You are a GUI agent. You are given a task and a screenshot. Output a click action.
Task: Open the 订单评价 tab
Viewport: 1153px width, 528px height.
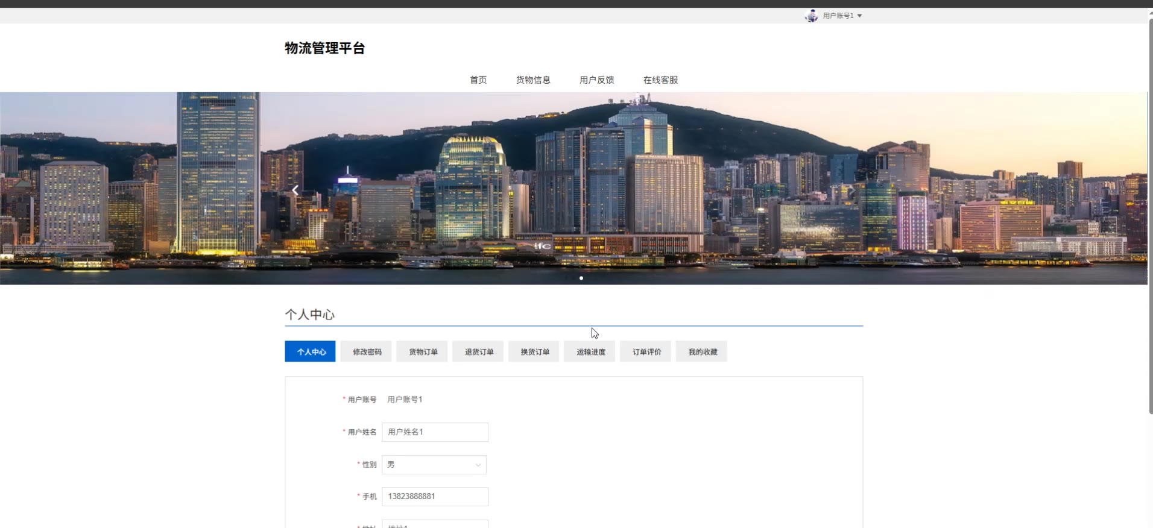[646, 352]
